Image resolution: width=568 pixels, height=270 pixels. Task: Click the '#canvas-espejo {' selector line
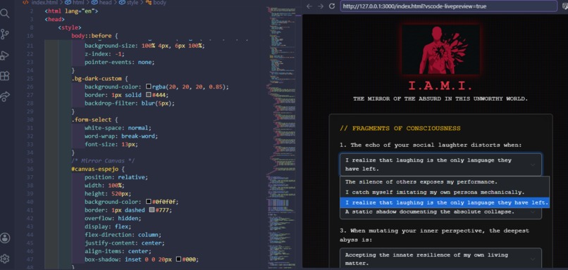pyautogui.click(x=98, y=169)
